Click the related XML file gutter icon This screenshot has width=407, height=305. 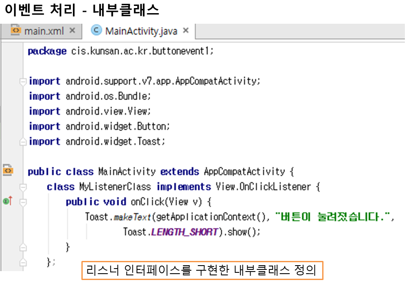tap(8, 170)
